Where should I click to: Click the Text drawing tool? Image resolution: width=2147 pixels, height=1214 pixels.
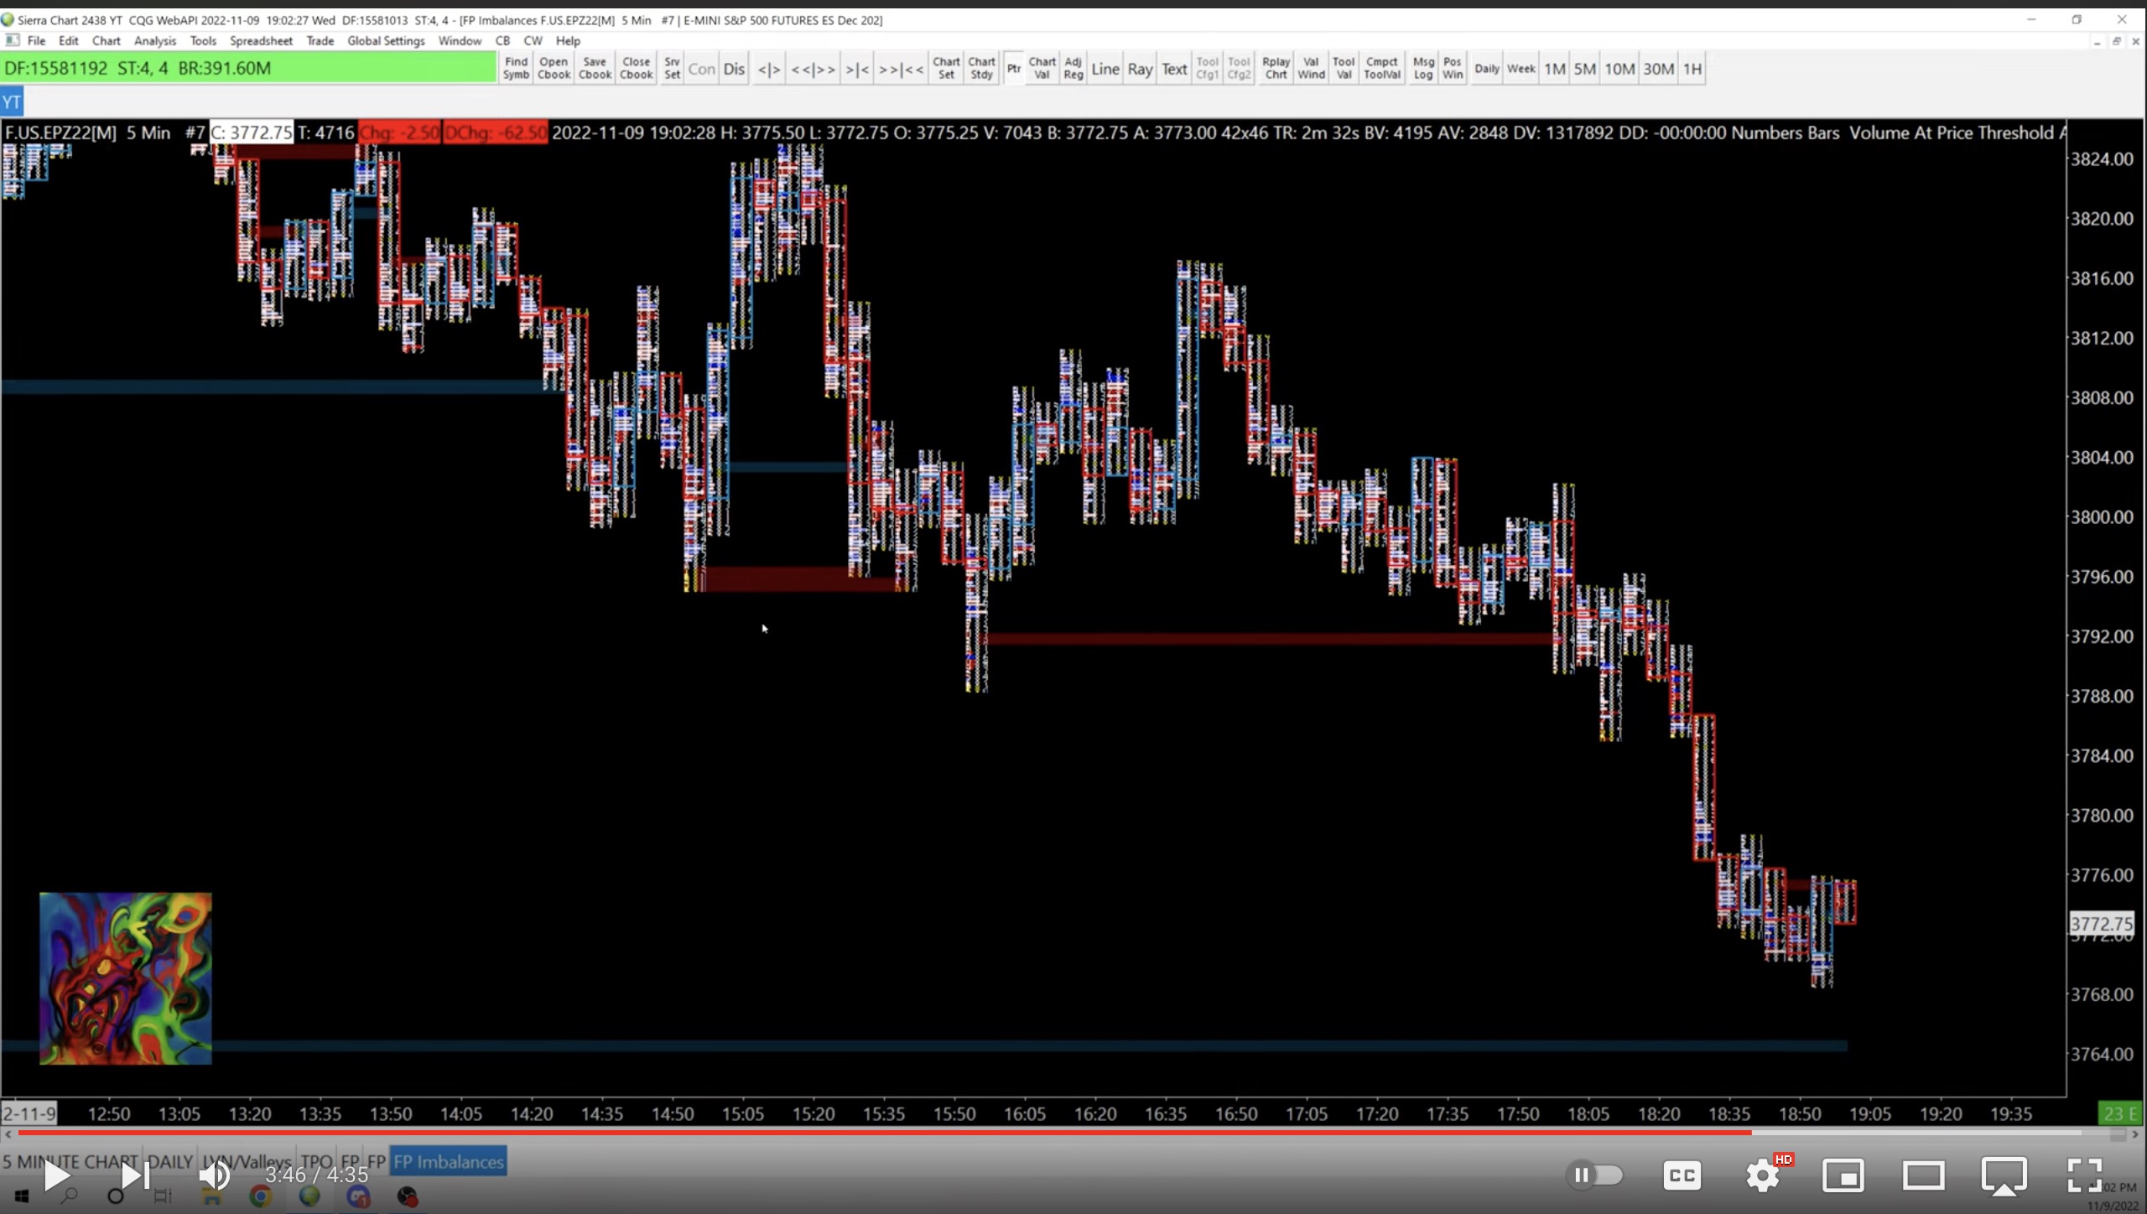pyautogui.click(x=1174, y=69)
